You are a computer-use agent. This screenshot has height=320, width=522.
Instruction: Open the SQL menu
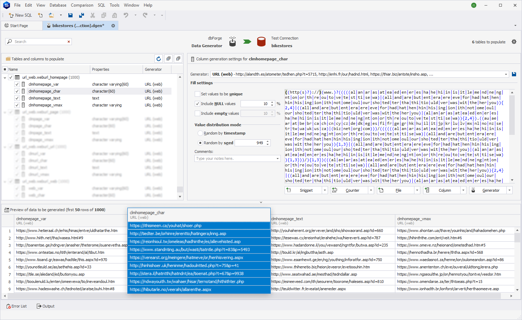101,5
